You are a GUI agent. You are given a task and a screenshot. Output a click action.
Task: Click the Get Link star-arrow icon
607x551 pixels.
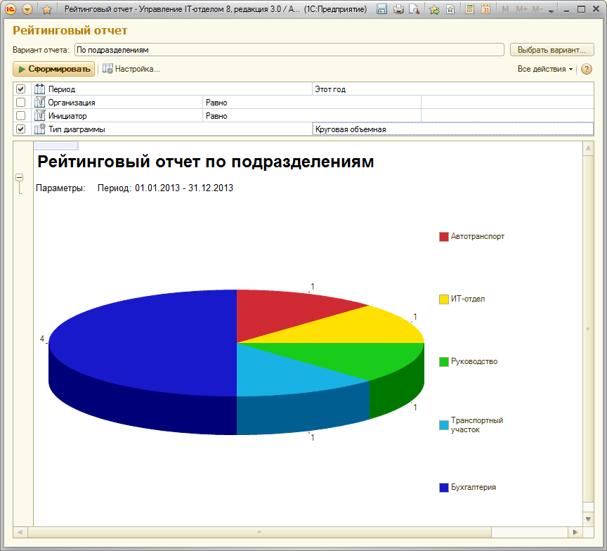434,10
